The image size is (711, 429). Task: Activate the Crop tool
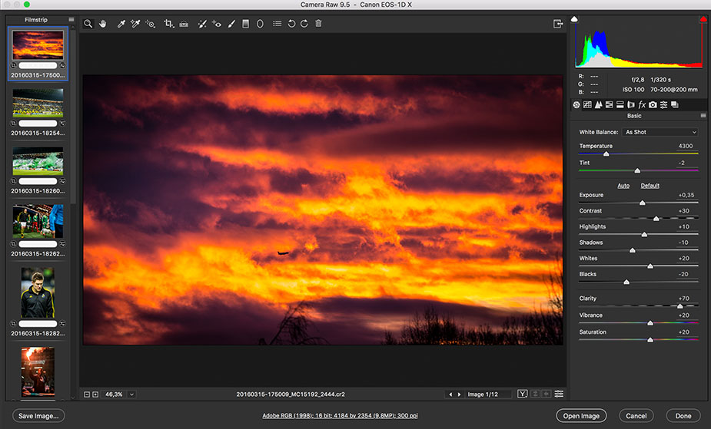click(x=168, y=25)
